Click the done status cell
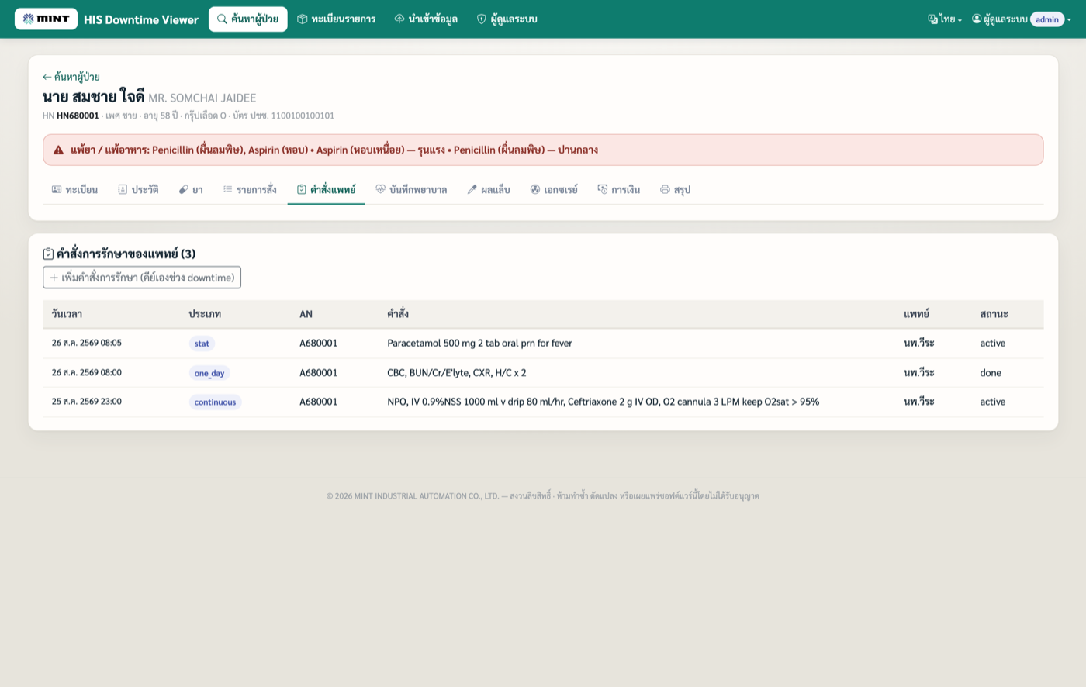 pyautogui.click(x=991, y=372)
